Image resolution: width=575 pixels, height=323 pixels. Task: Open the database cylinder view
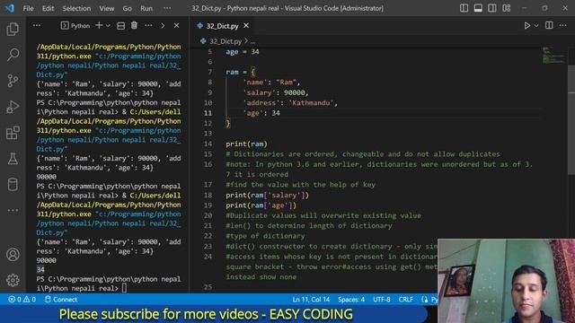click(13, 185)
